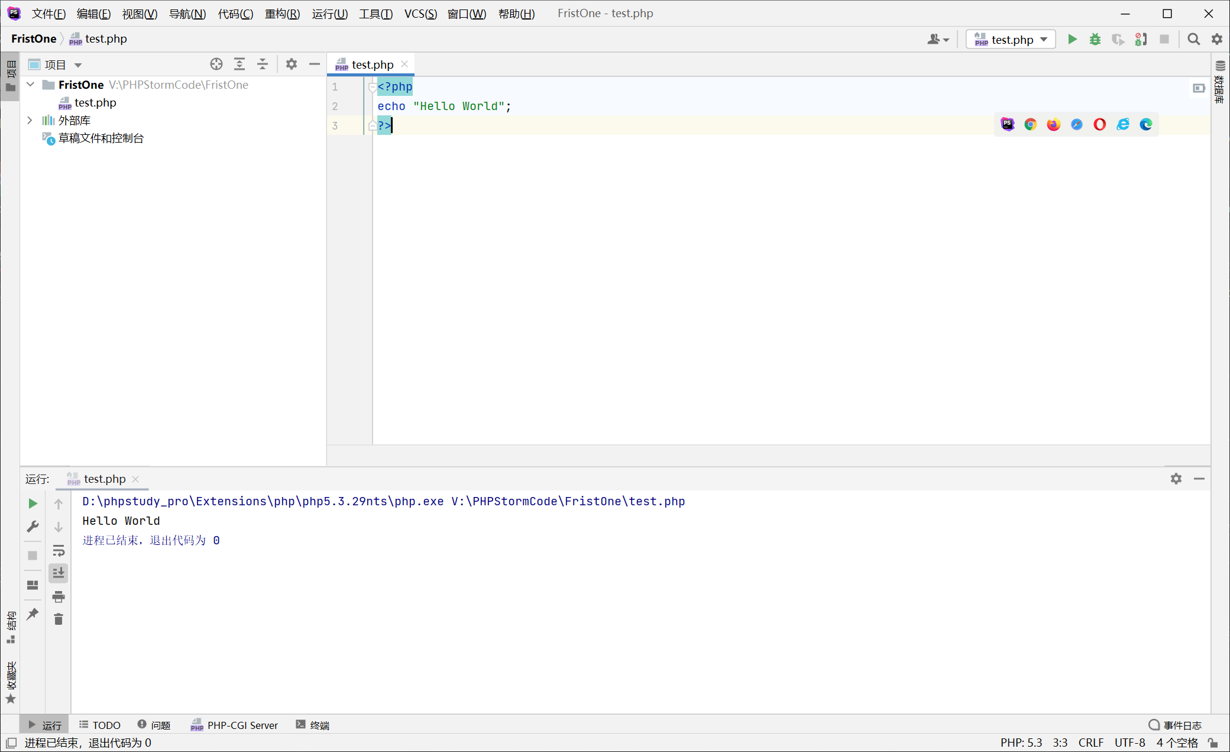Open file in Firefox browser
The width and height of the screenshot is (1230, 752).
[x=1054, y=124]
